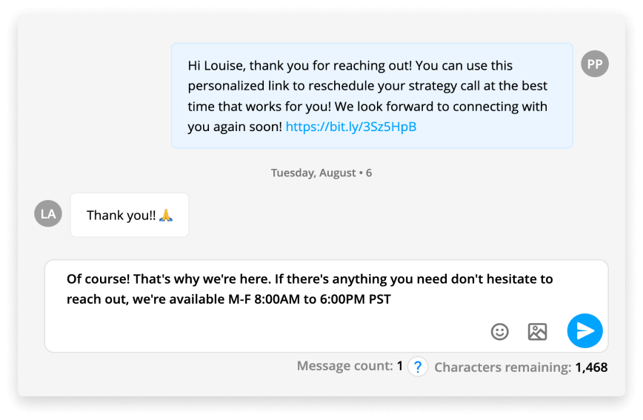
Task: Click the PP sender avatar
Action: 595,64
